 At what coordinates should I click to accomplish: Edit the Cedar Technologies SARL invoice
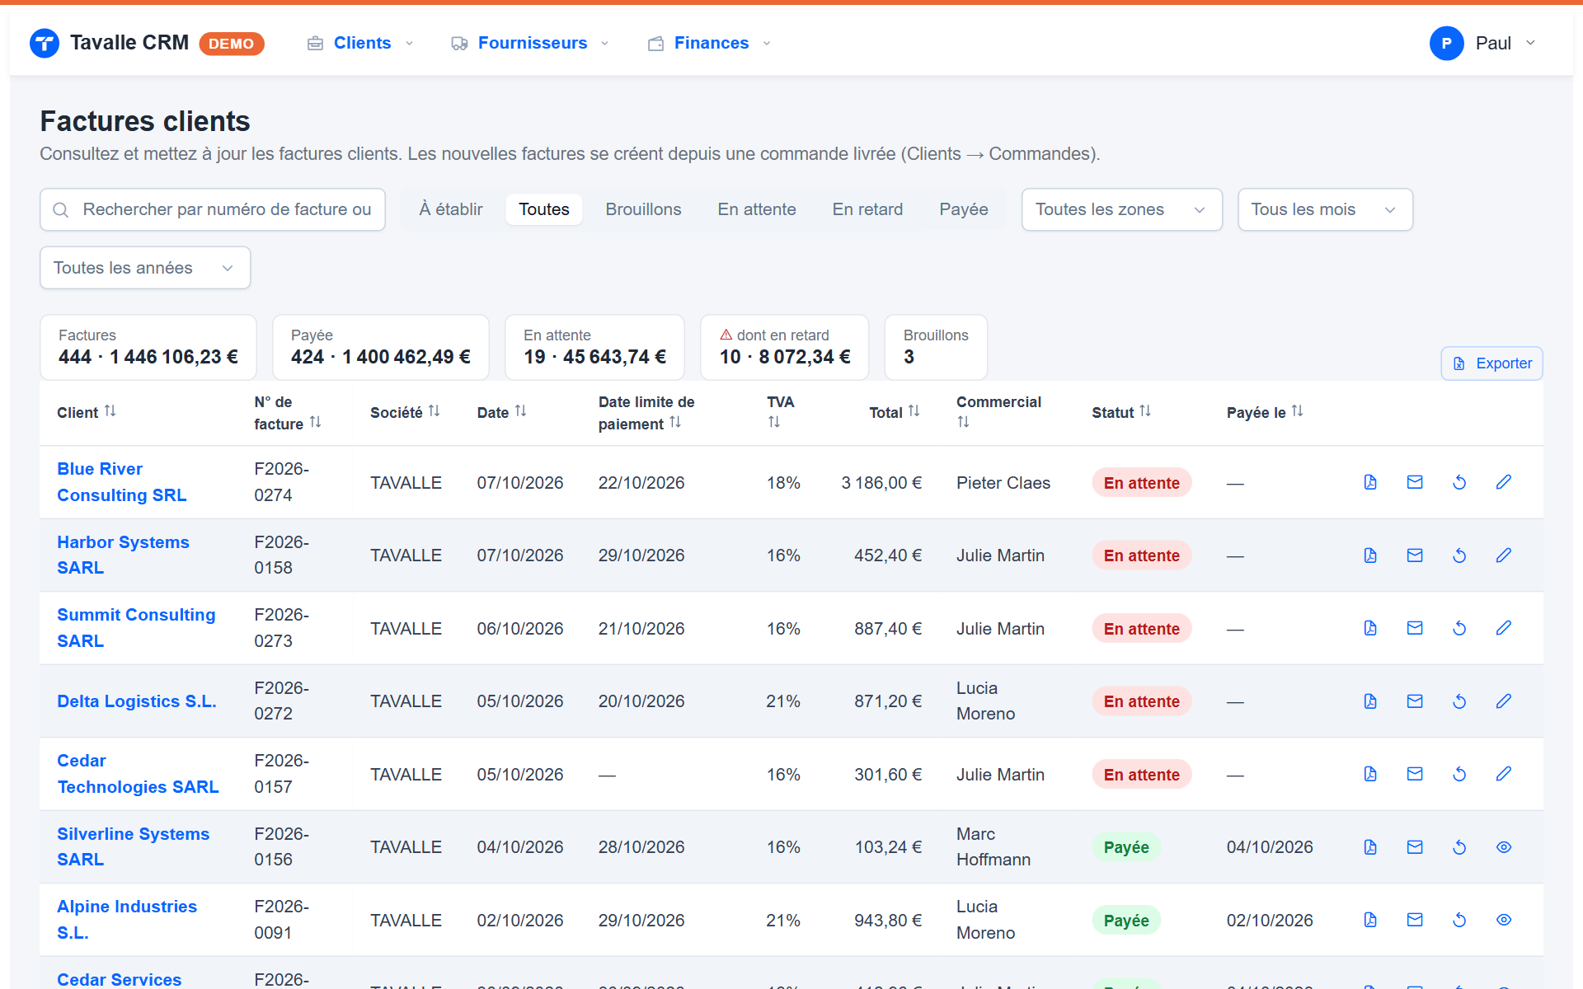tap(1504, 774)
